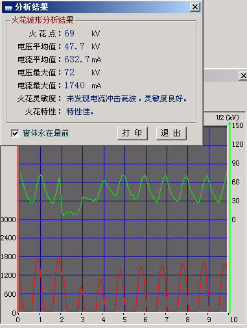Viewport: 247px width, 328px height.
Task: Click the 退出 exit button
Action: tap(171, 133)
